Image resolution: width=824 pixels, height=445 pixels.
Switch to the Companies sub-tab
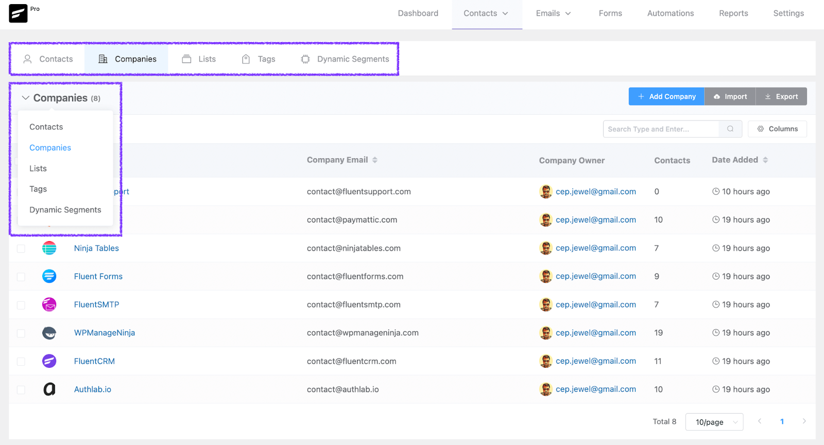pos(127,59)
